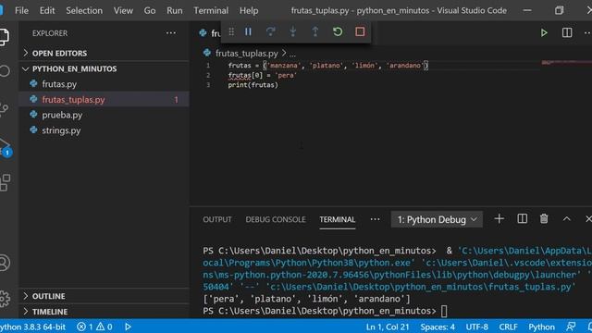
Task: Open editor more actions ellipsis
Action: 587,33
